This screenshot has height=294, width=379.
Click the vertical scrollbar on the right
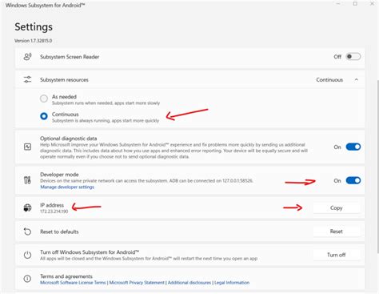point(377,166)
